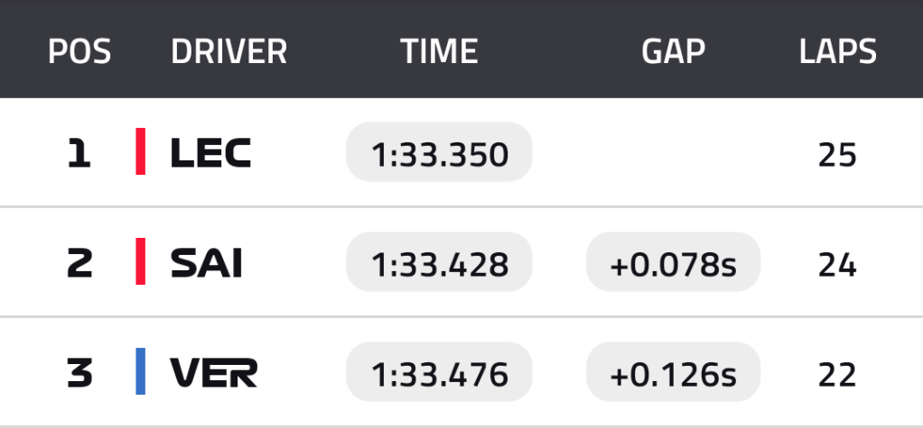923x428 pixels.
Task: Click VER's blue team color bar
Action: coord(141,371)
